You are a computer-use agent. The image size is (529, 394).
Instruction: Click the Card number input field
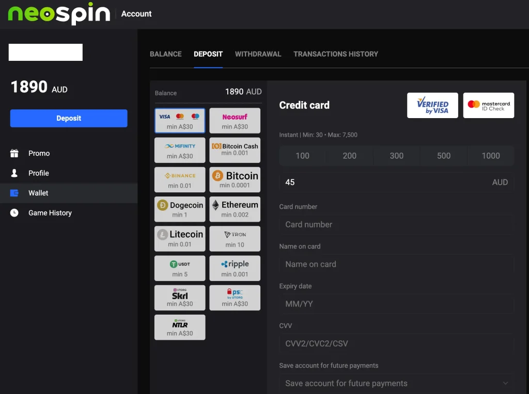(396, 224)
